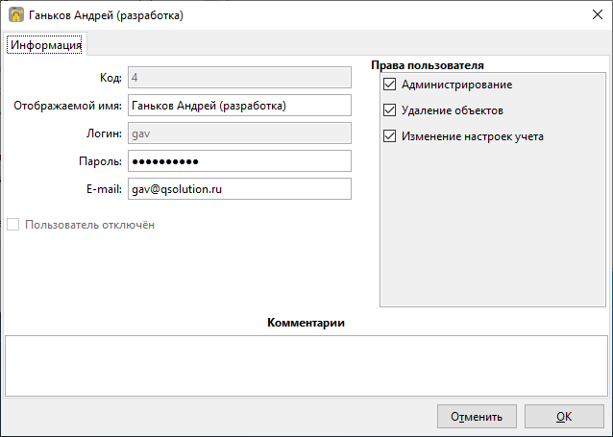Focus the Пароль password field
The width and height of the screenshot is (613, 437).
(x=238, y=161)
